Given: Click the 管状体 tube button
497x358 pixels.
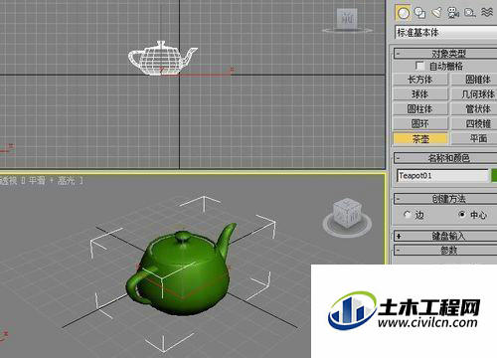Looking at the screenshot, I should 474,109.
